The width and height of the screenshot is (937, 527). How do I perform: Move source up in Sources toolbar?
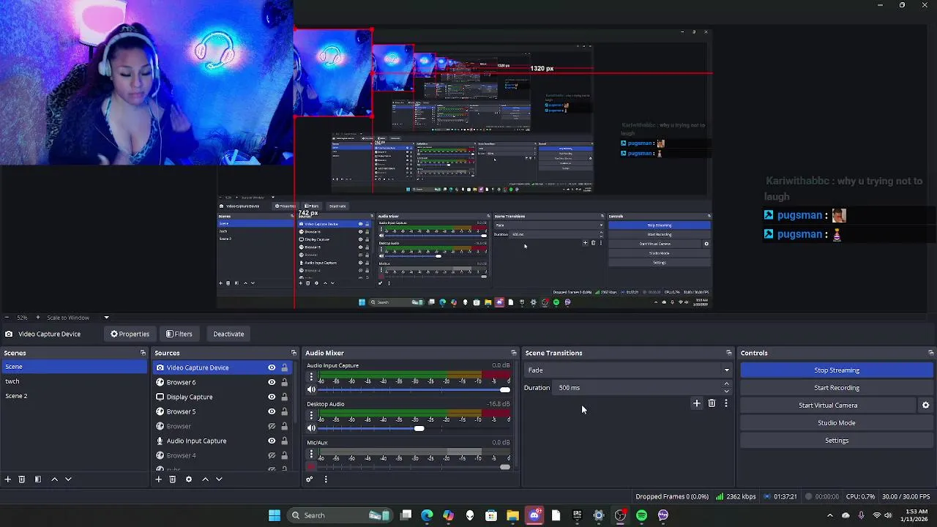click(205, 479)
